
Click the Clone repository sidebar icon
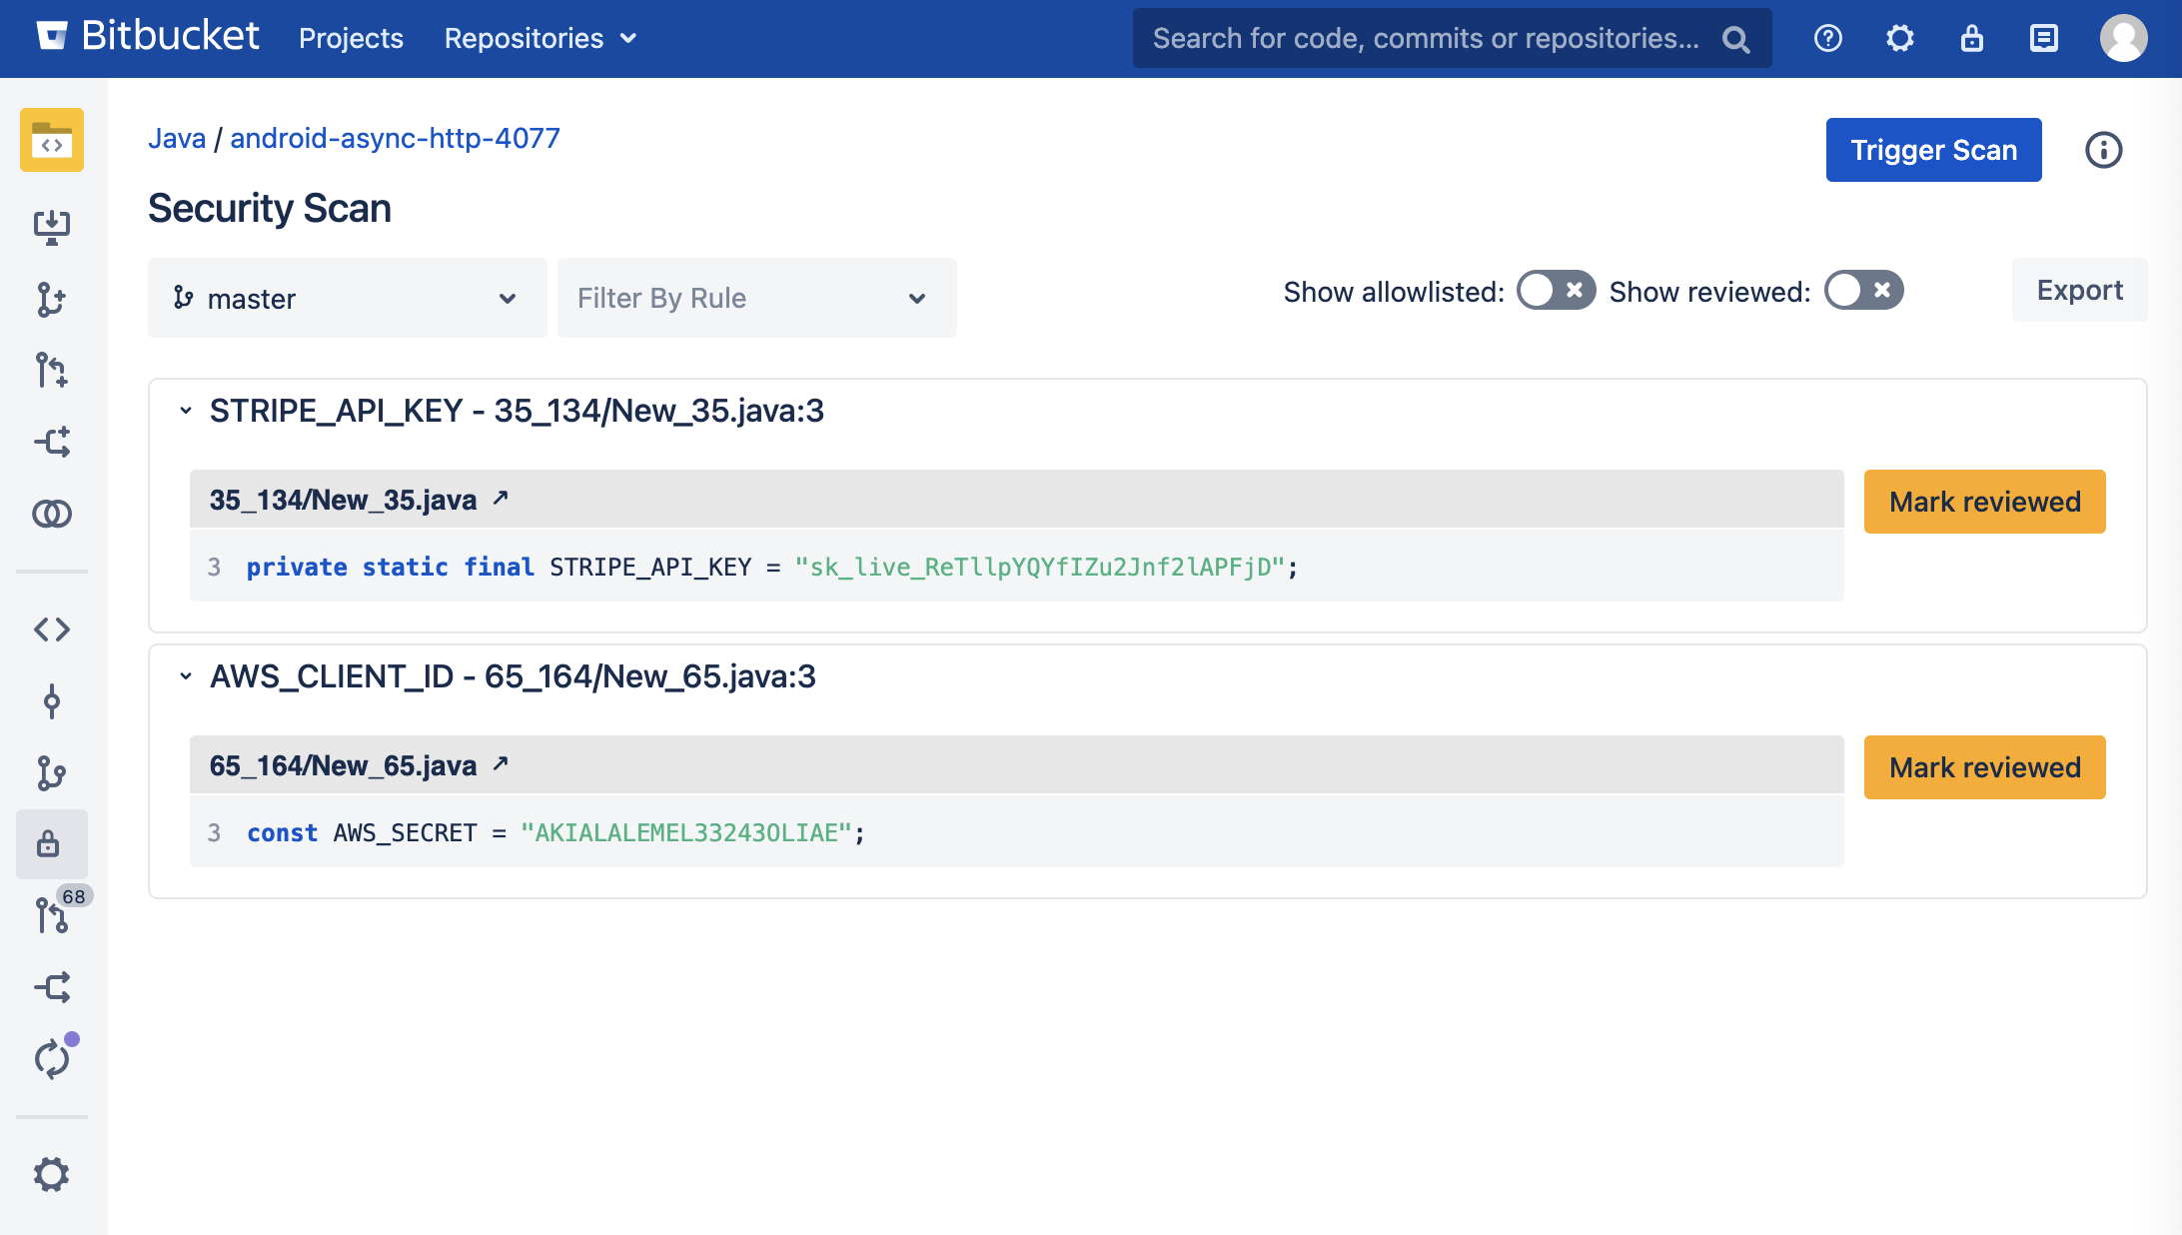[51, 227]
